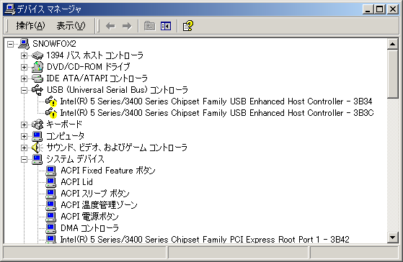Click the システム デバイス category icon
The image size is (403, 262).
[x=37, y=159]
